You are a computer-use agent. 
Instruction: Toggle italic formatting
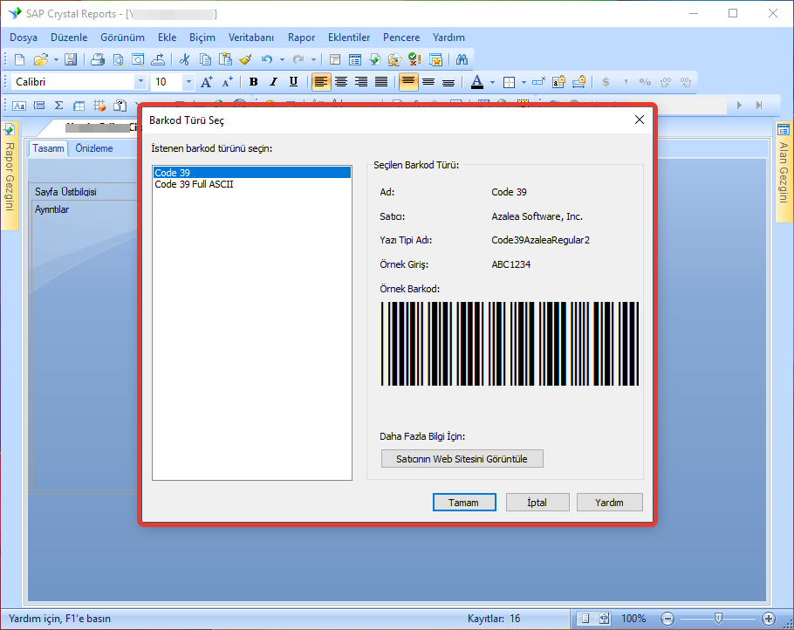point(273,82)
